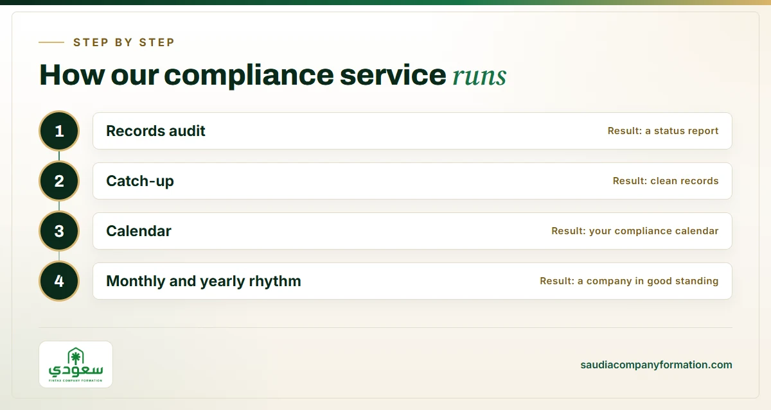
Task: Select the step 1 number circle
Action: [59, 131]
